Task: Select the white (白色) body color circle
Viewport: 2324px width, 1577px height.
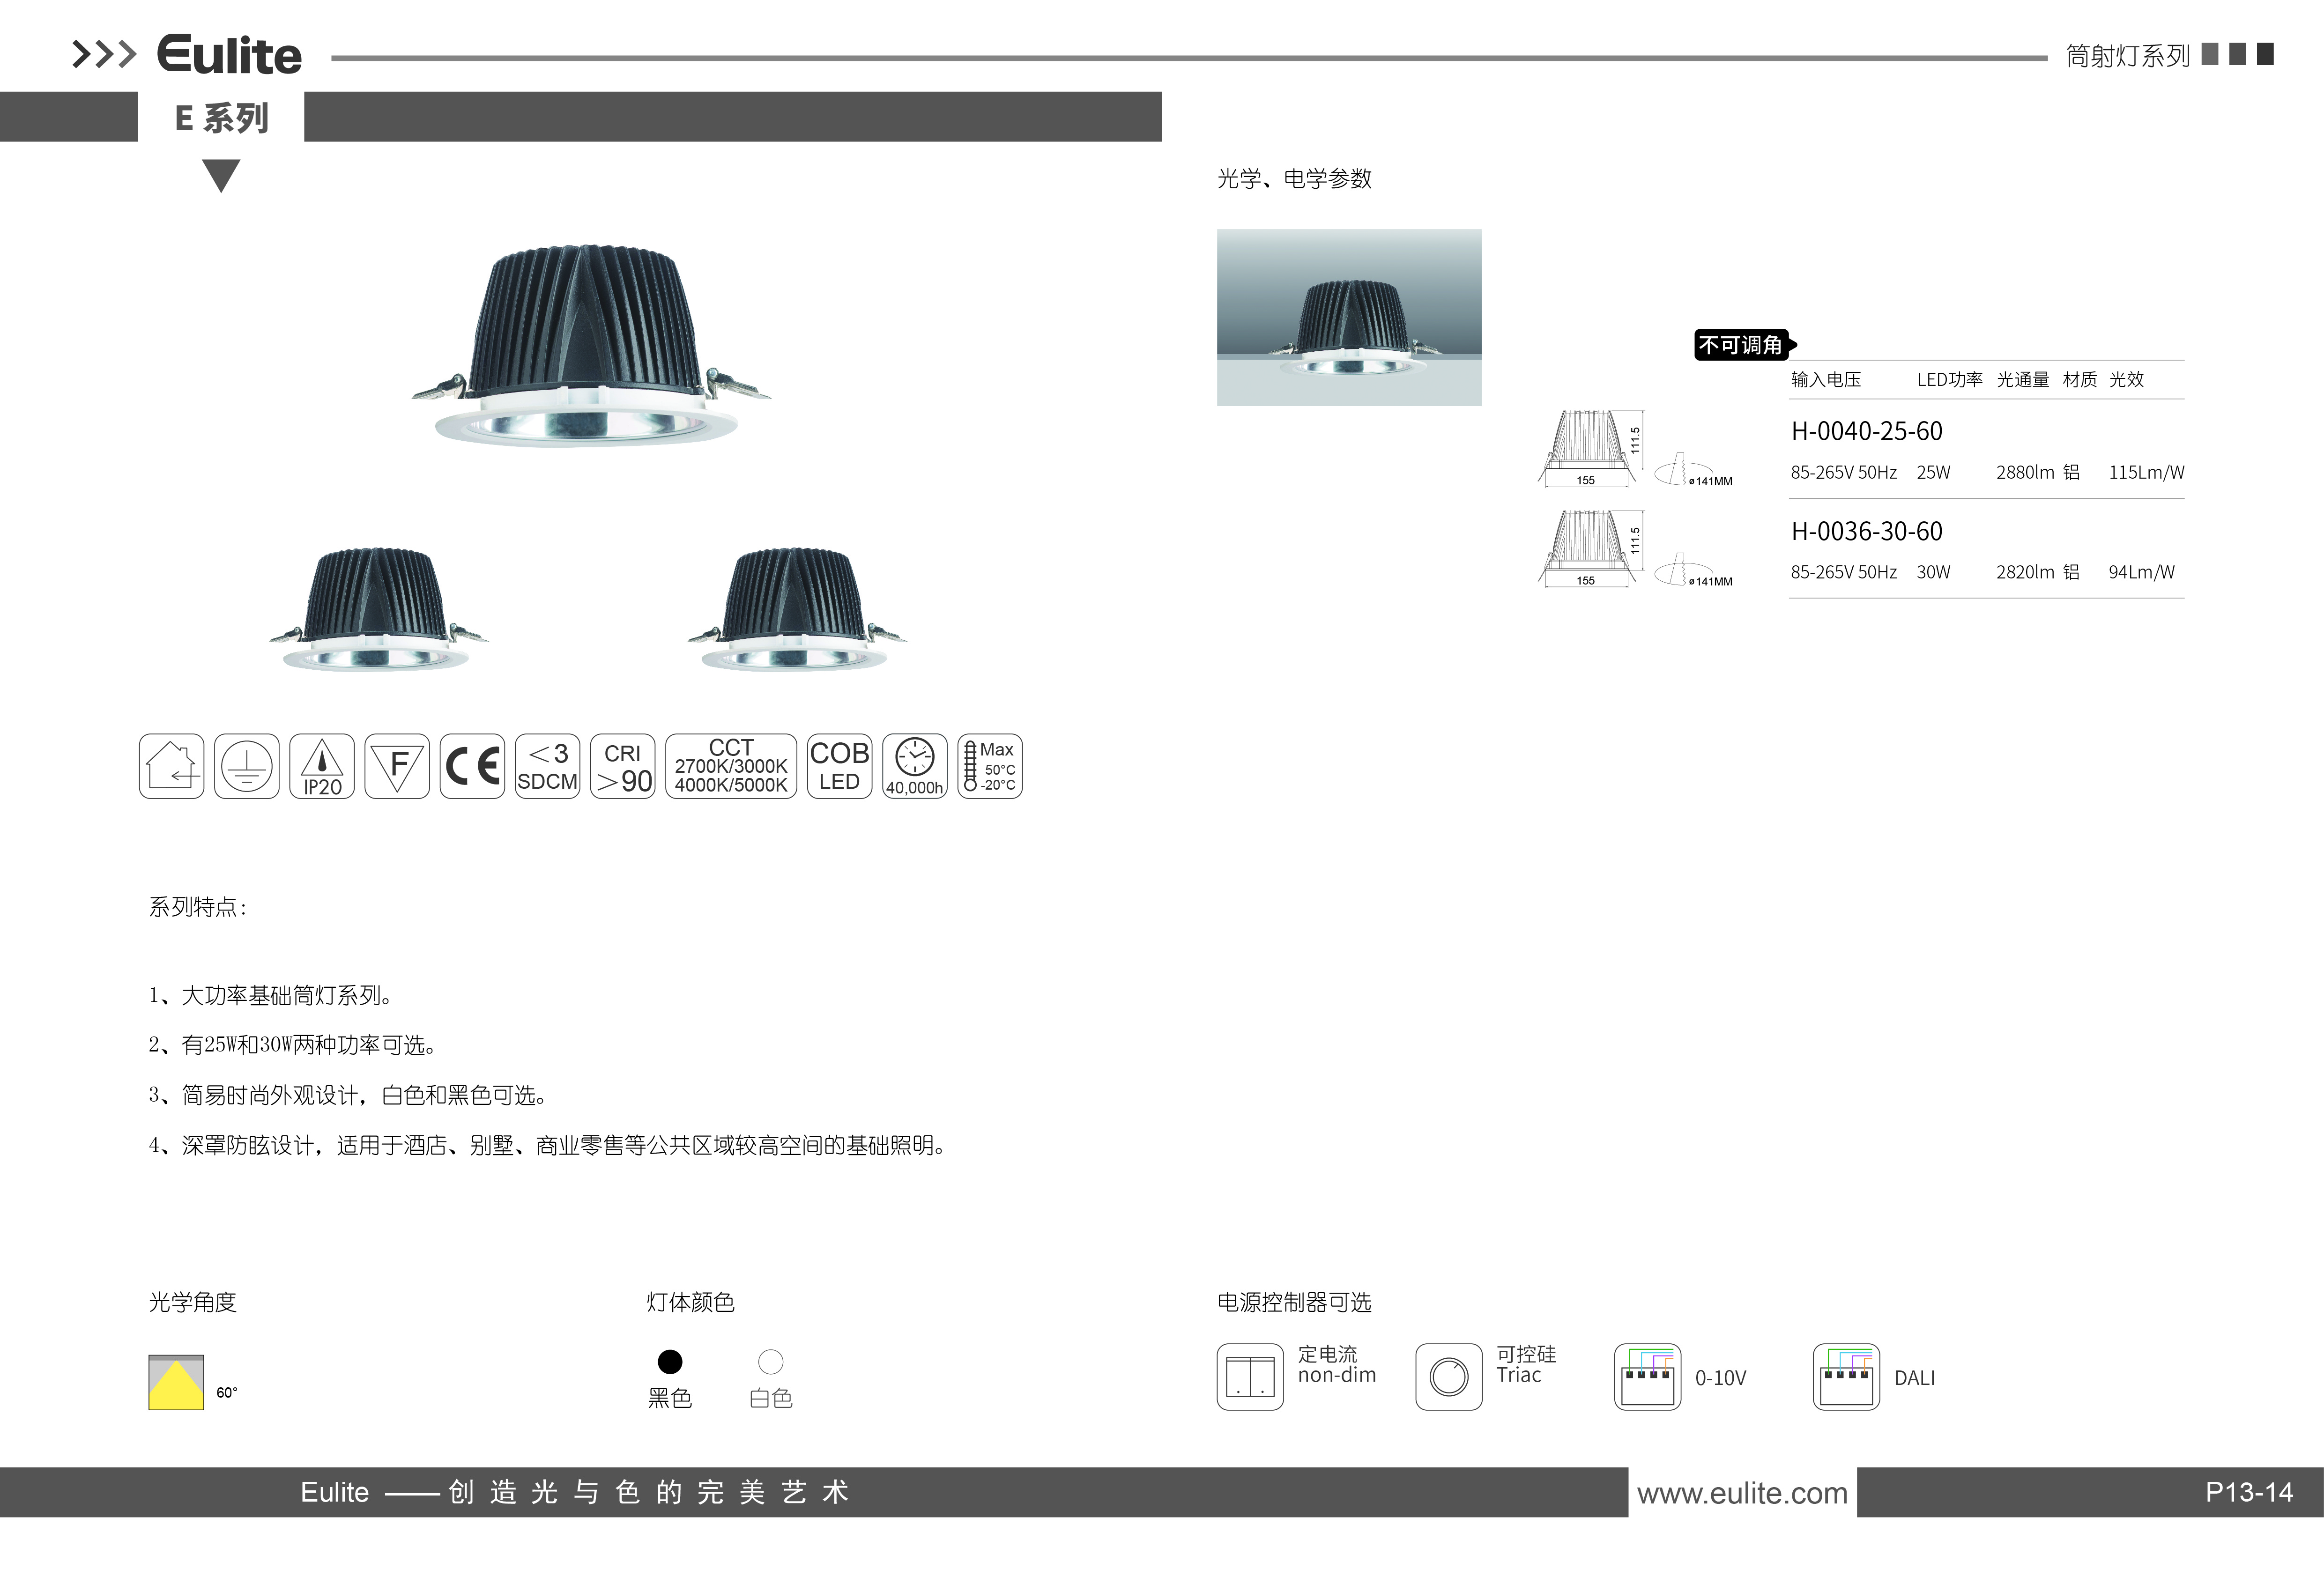Action: click(770, 1361)
